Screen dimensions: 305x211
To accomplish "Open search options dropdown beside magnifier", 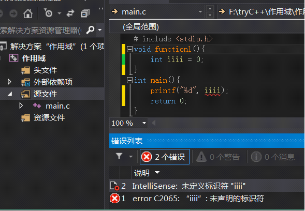I will point(100,30).
